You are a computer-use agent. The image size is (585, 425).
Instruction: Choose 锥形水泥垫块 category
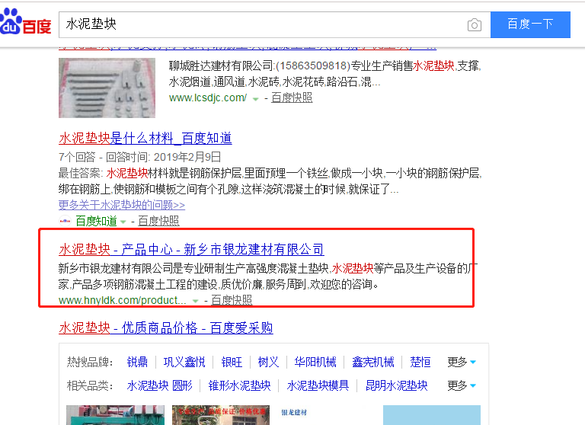tap(240, 385)
